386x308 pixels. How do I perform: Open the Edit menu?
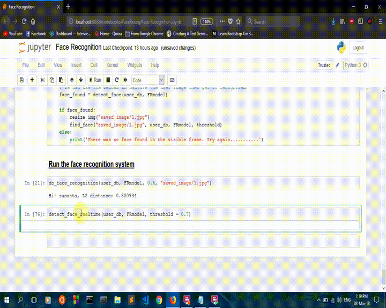[x=41, y=65]
